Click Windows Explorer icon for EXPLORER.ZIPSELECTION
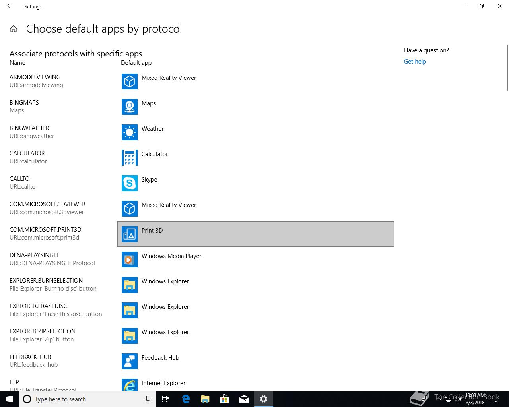The image size is (509, 407). pos(130,336)
